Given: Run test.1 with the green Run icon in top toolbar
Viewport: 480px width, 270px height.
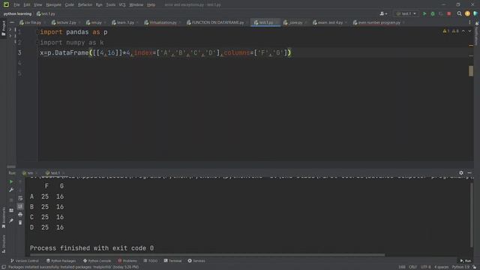Looking at the screenshot, I should [424, 13].
